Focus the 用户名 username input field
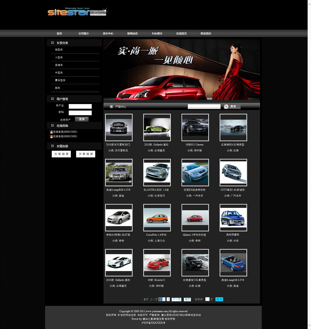The height and width of the screenshot is (329, 311). click(80, 106)
